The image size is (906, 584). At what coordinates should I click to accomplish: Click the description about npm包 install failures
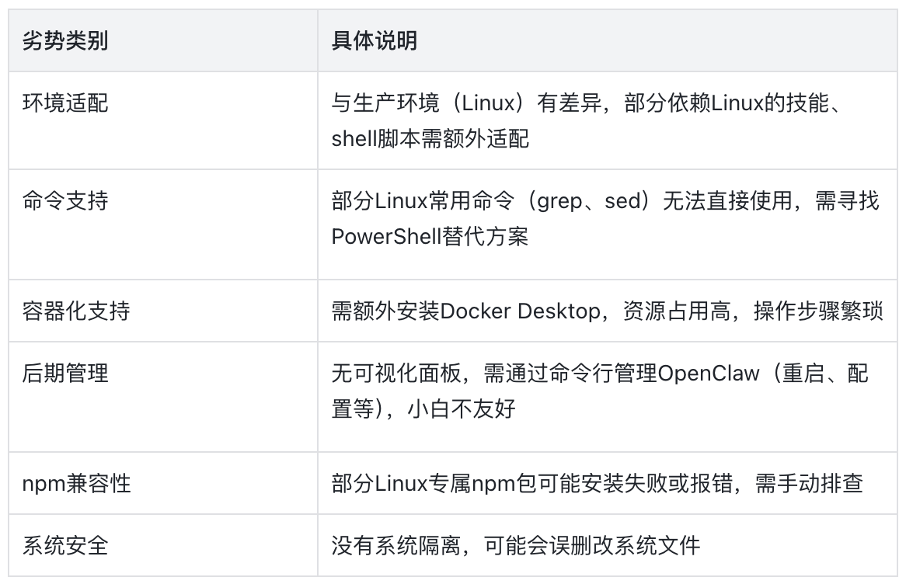(597, 483)
